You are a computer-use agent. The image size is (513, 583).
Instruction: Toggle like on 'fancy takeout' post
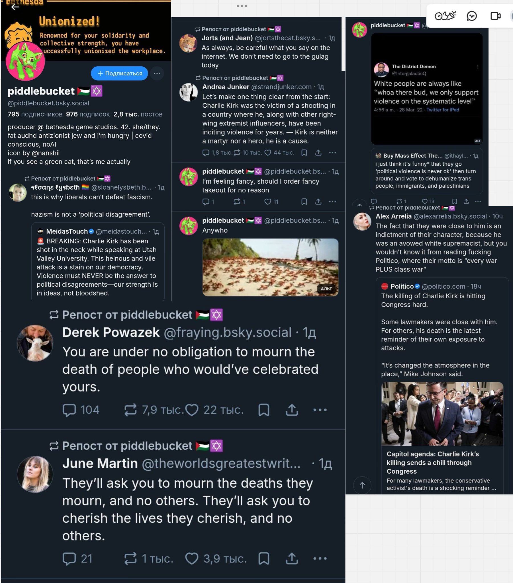point(267,202)
